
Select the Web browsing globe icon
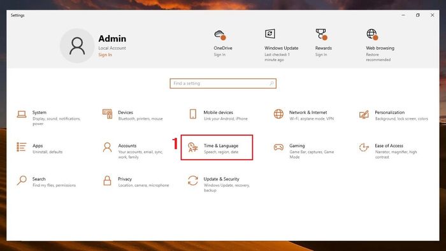[x=372, y=34]
